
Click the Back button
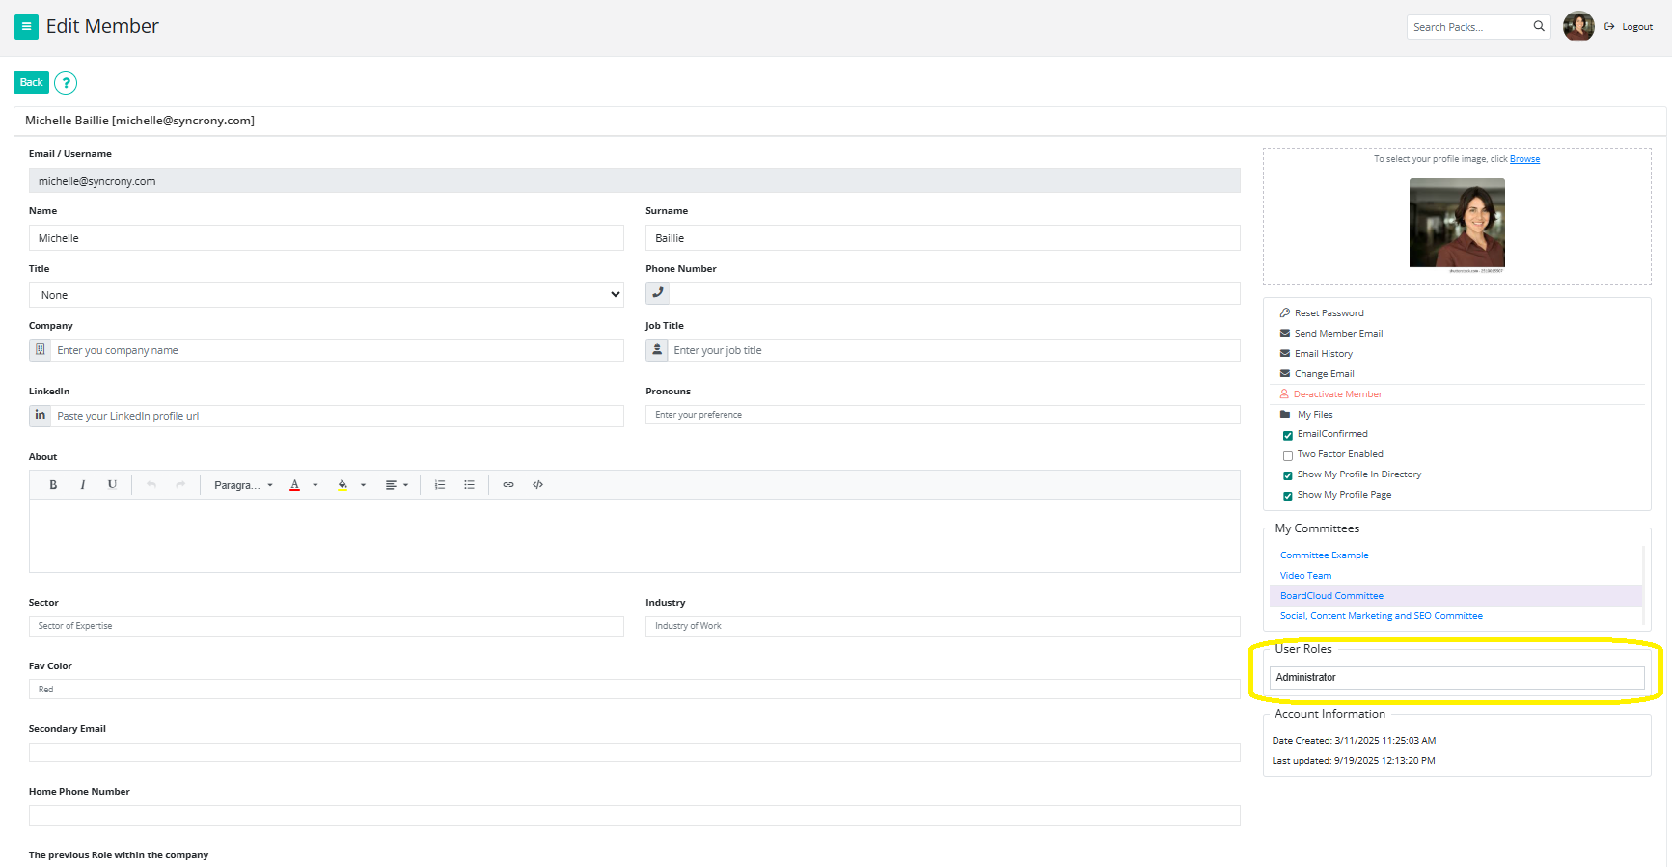(x=31, y=83)
